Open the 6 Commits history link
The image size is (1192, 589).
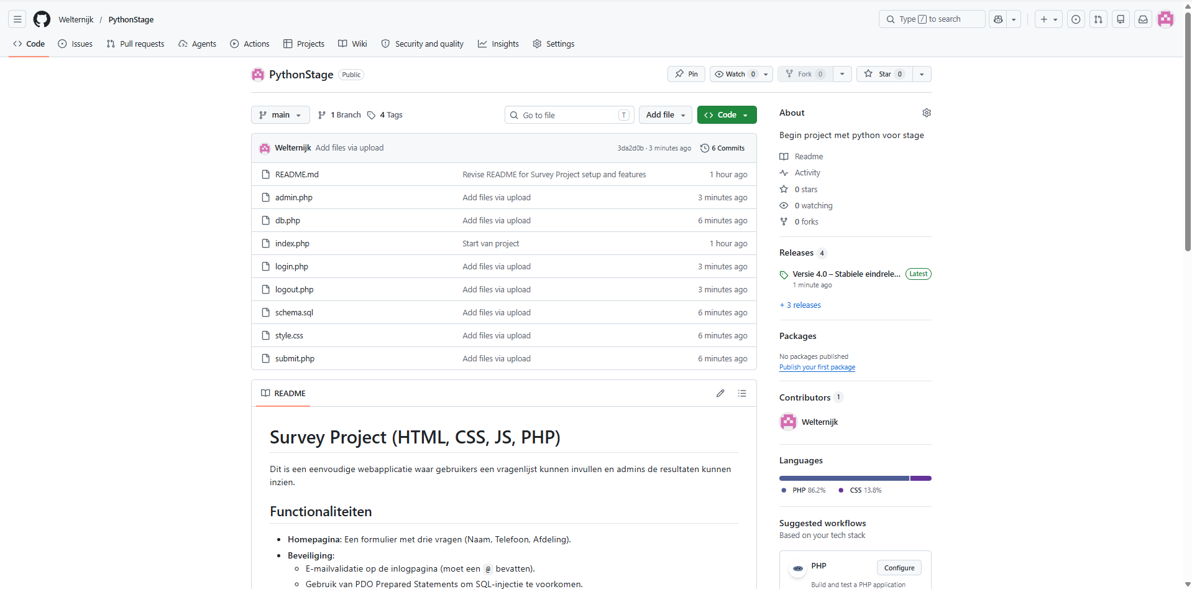coord(722,148)
